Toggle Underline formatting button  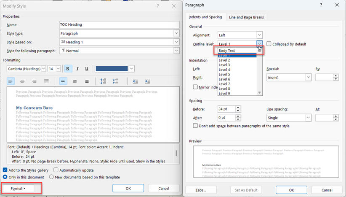coord(87,69)
